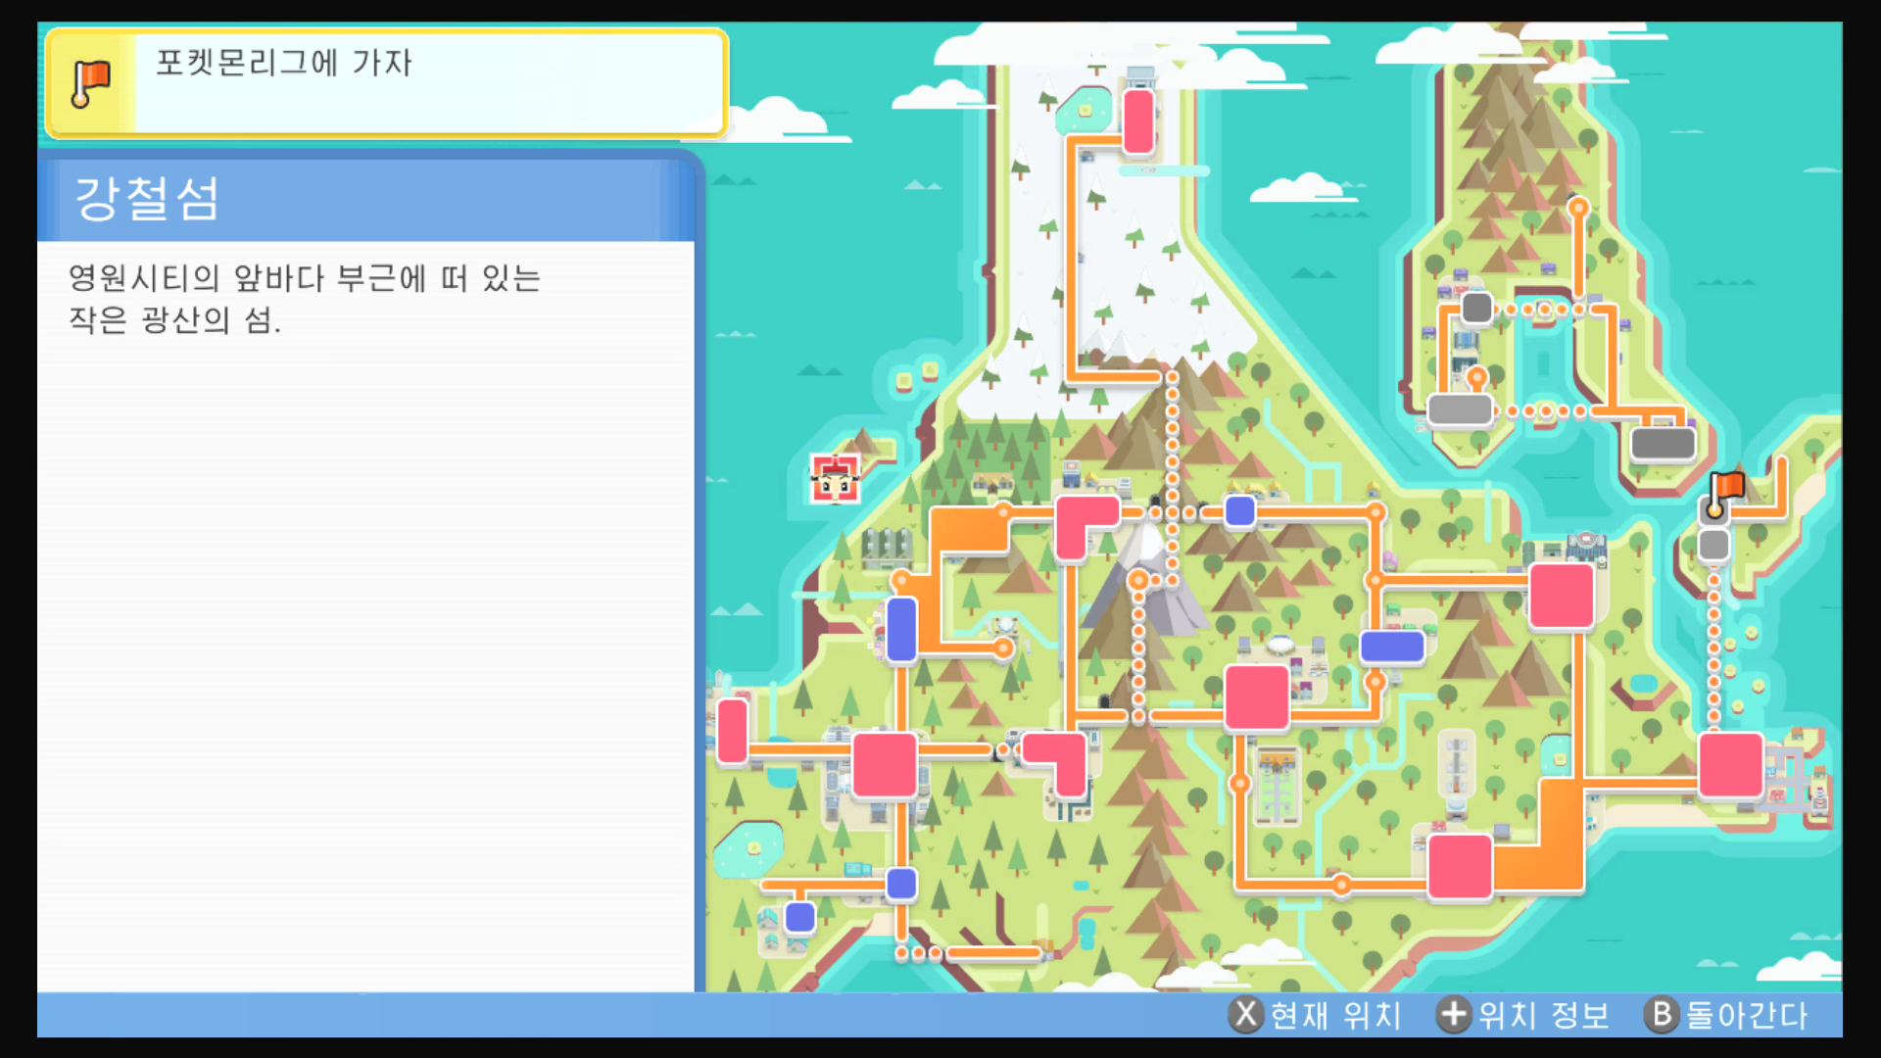Choose the wide blue town marker east of center
This screenshot has height=1058, width=1881.
[1392, 647]
